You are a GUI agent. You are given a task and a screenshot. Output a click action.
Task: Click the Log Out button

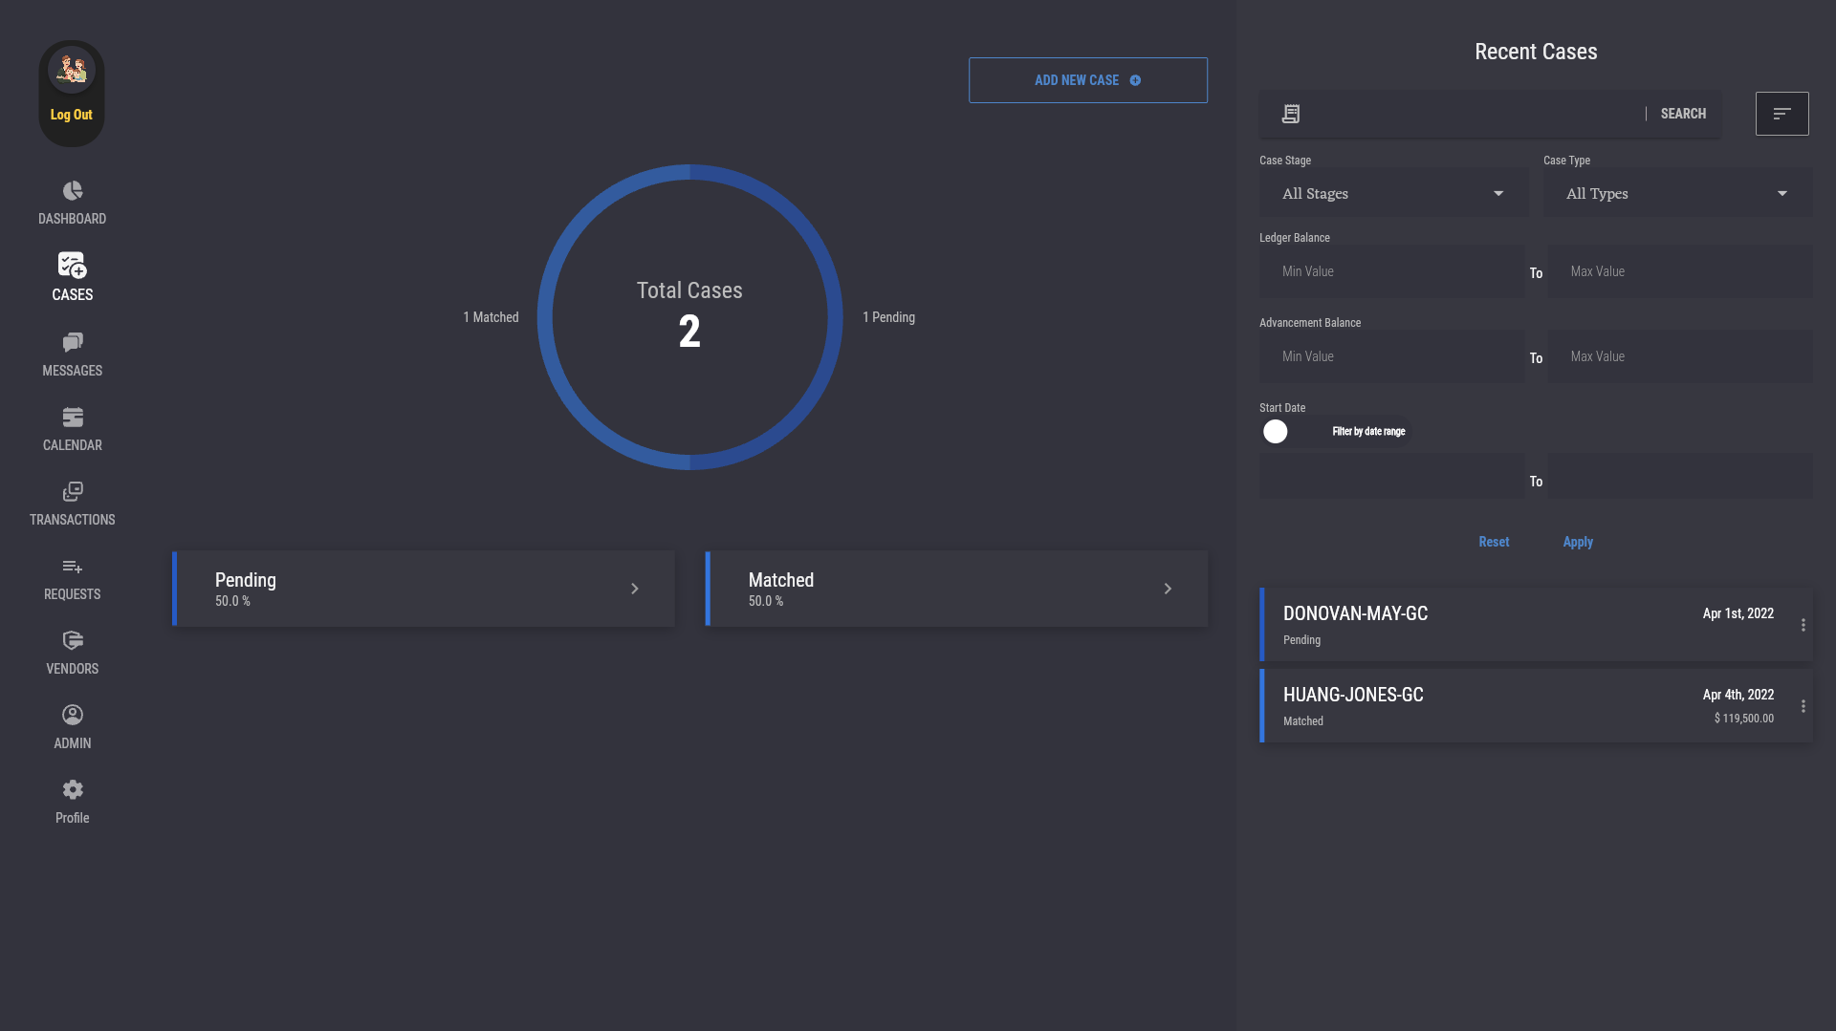[x=72, y=115]
